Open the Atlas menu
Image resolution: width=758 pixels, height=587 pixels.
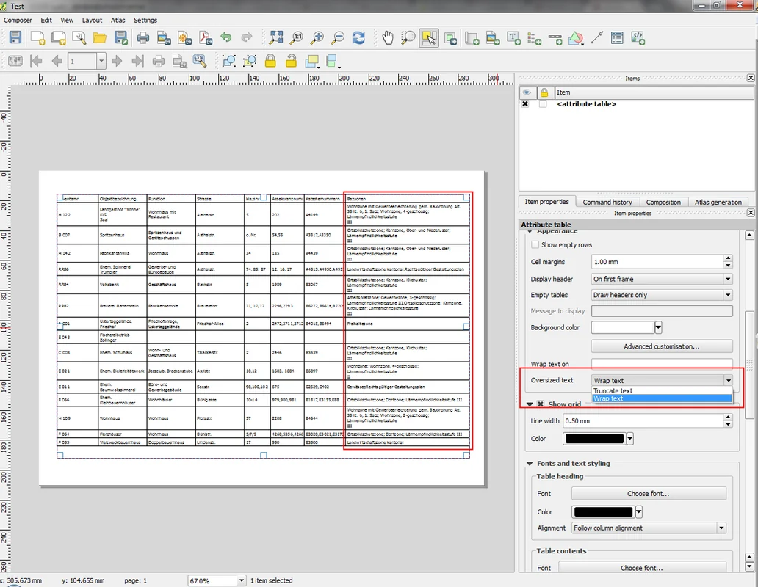pyautogui.click(x=118, y=21)
